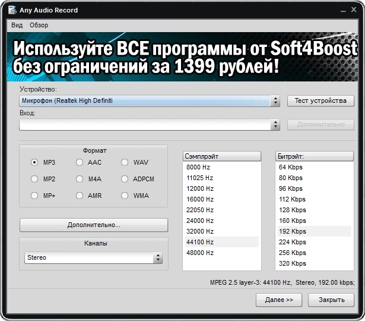Open the Обзор menu

coord(39,25)
